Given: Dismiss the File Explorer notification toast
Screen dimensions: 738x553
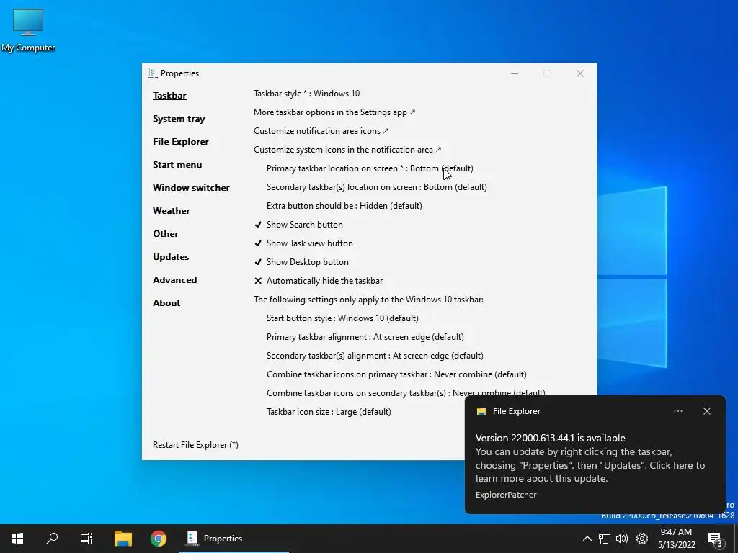Looking at the screenshot, I should pos(706,411).
